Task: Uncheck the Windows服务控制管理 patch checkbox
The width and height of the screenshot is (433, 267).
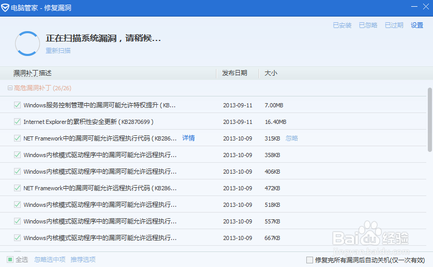Action: [18, 105]
